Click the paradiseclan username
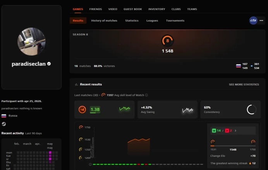 (29, 64)
